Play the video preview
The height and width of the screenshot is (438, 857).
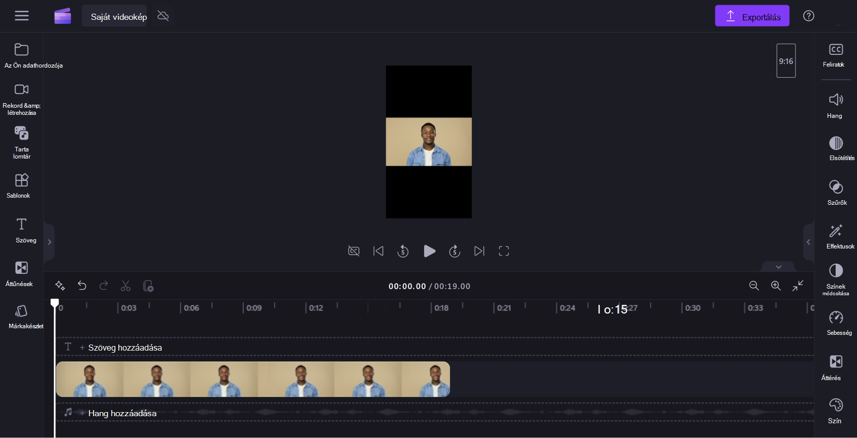point(429,251)
